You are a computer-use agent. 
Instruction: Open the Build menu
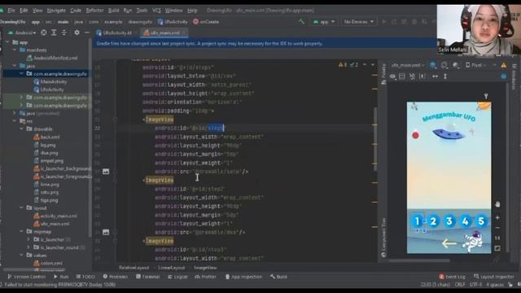tap(113, 11)
